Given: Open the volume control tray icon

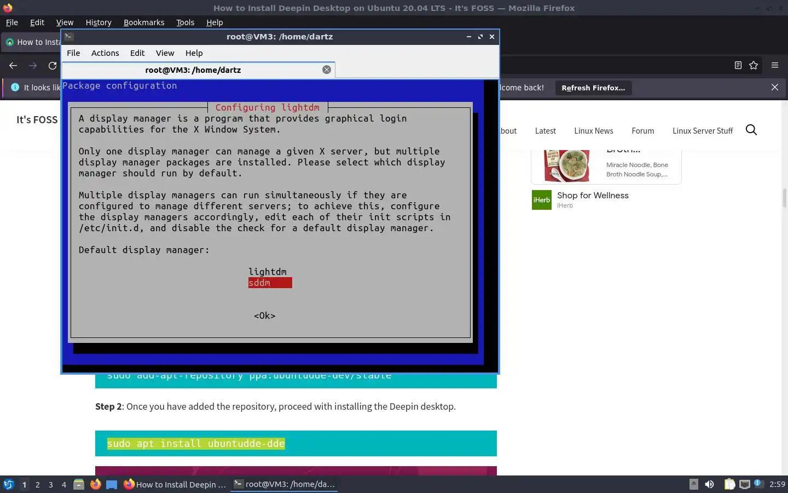Looking at the screenshot, I should [x=709, y=484].
